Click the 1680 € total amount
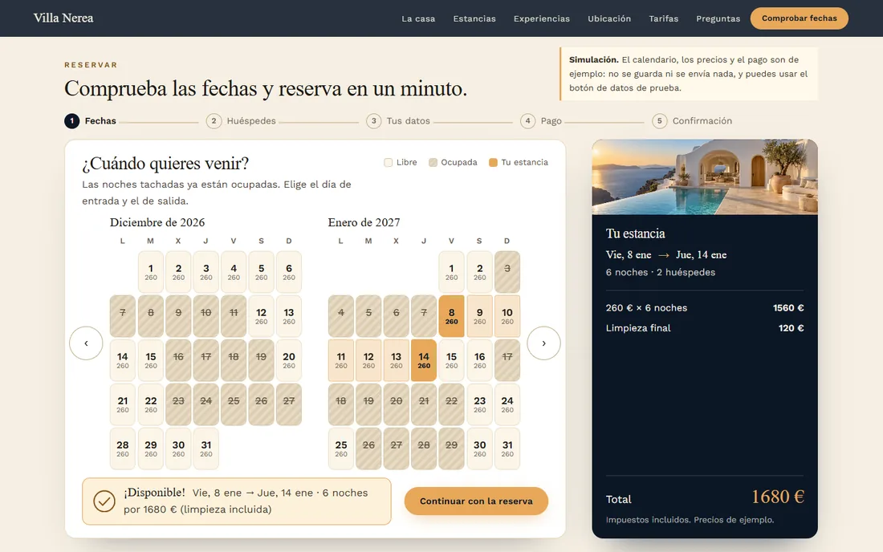Viewport: 883px width, 552px height. [778, 497]
